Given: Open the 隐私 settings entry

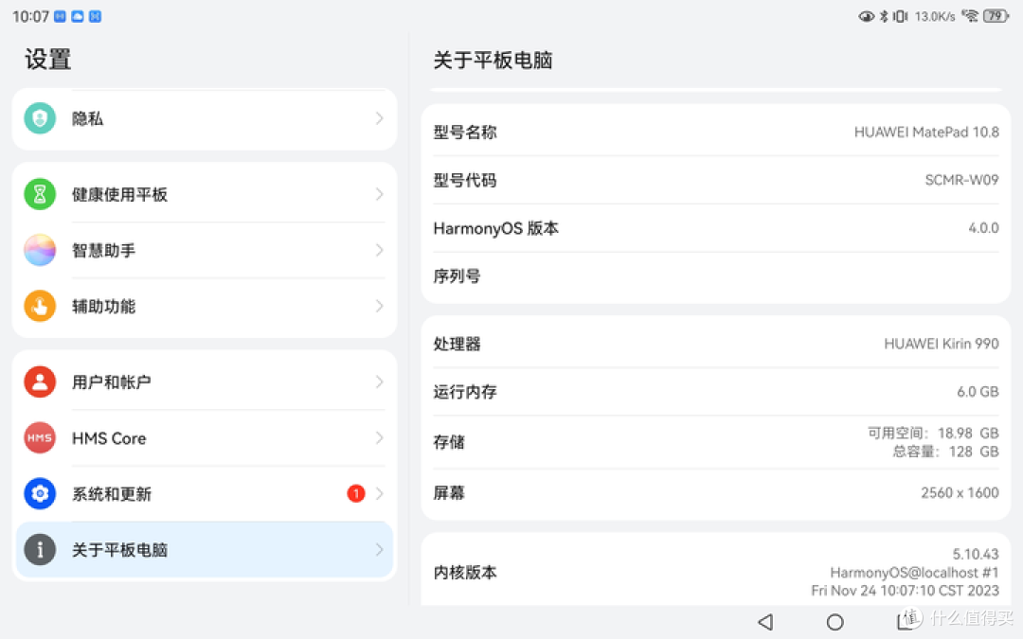Looking at the screenshot, I should 205,118.
